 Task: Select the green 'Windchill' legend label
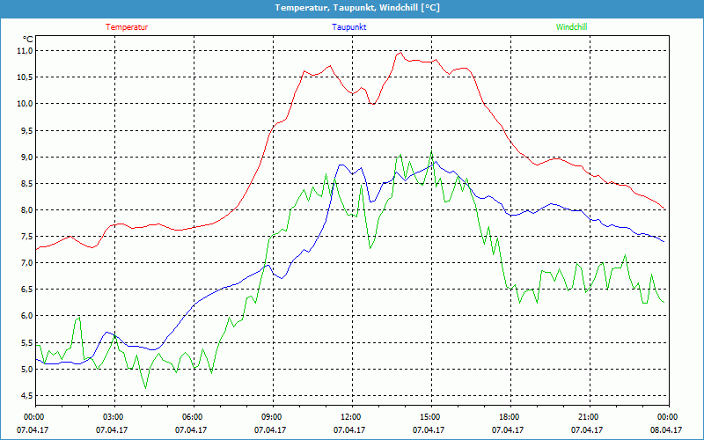pyautogui.click(x=571, y=27)
